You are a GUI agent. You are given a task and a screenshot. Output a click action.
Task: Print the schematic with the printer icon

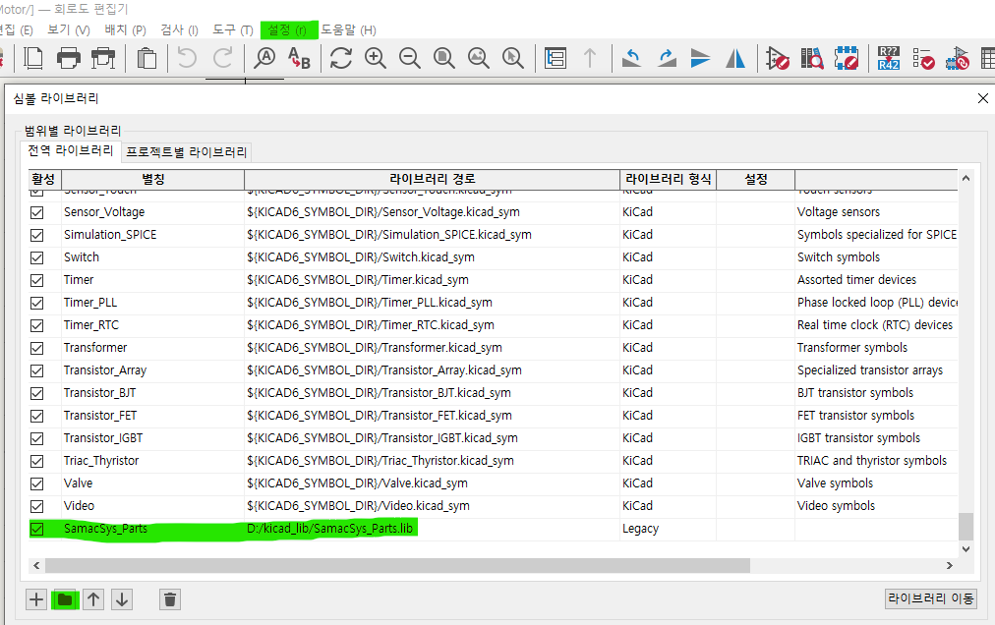tap(69, 58)
